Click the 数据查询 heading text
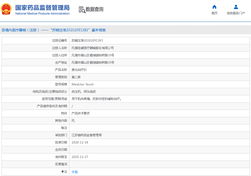 pyautogui.click(x=94, y=10)
